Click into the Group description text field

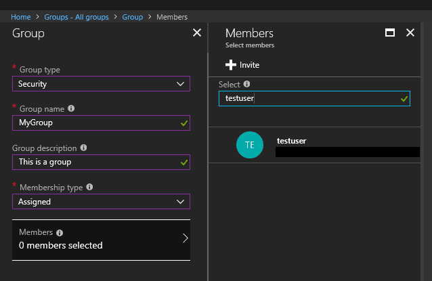tap(95, 162)
